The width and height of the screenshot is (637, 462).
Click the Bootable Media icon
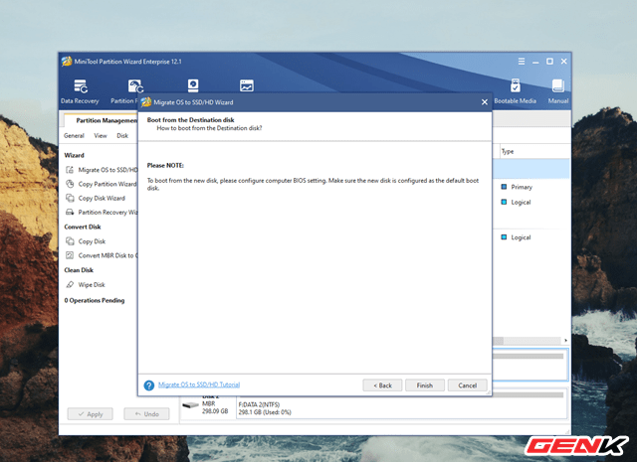(x=516, y=89)
